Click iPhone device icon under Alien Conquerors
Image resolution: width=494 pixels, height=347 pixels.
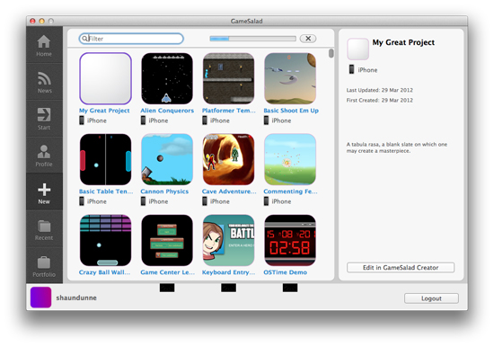point(144,120)
